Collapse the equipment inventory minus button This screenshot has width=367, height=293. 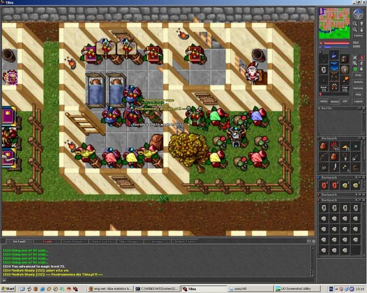(321, 52)
